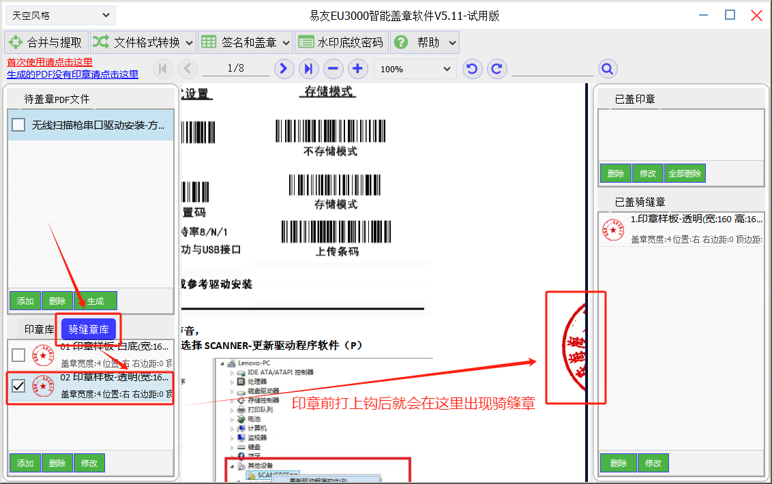Open the 生成的PDF没有印章请点击这里 link
772x484 pixels.
coord(73,74)
